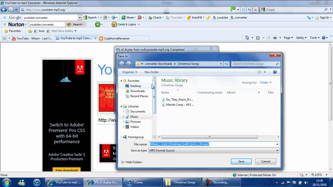Click the Search Christmas Songs box
Viewport: 333px width, 187px height.
click(255, 64)
